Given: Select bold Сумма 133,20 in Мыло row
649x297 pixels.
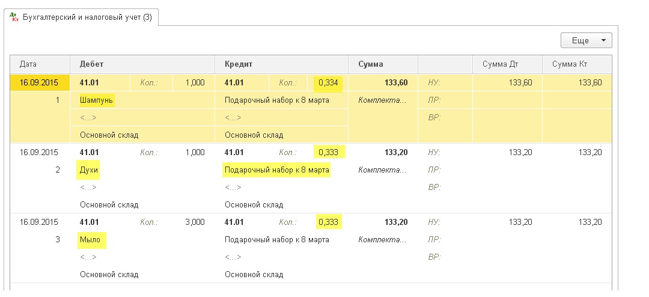Looking at the screenshot, I should 383,222.
